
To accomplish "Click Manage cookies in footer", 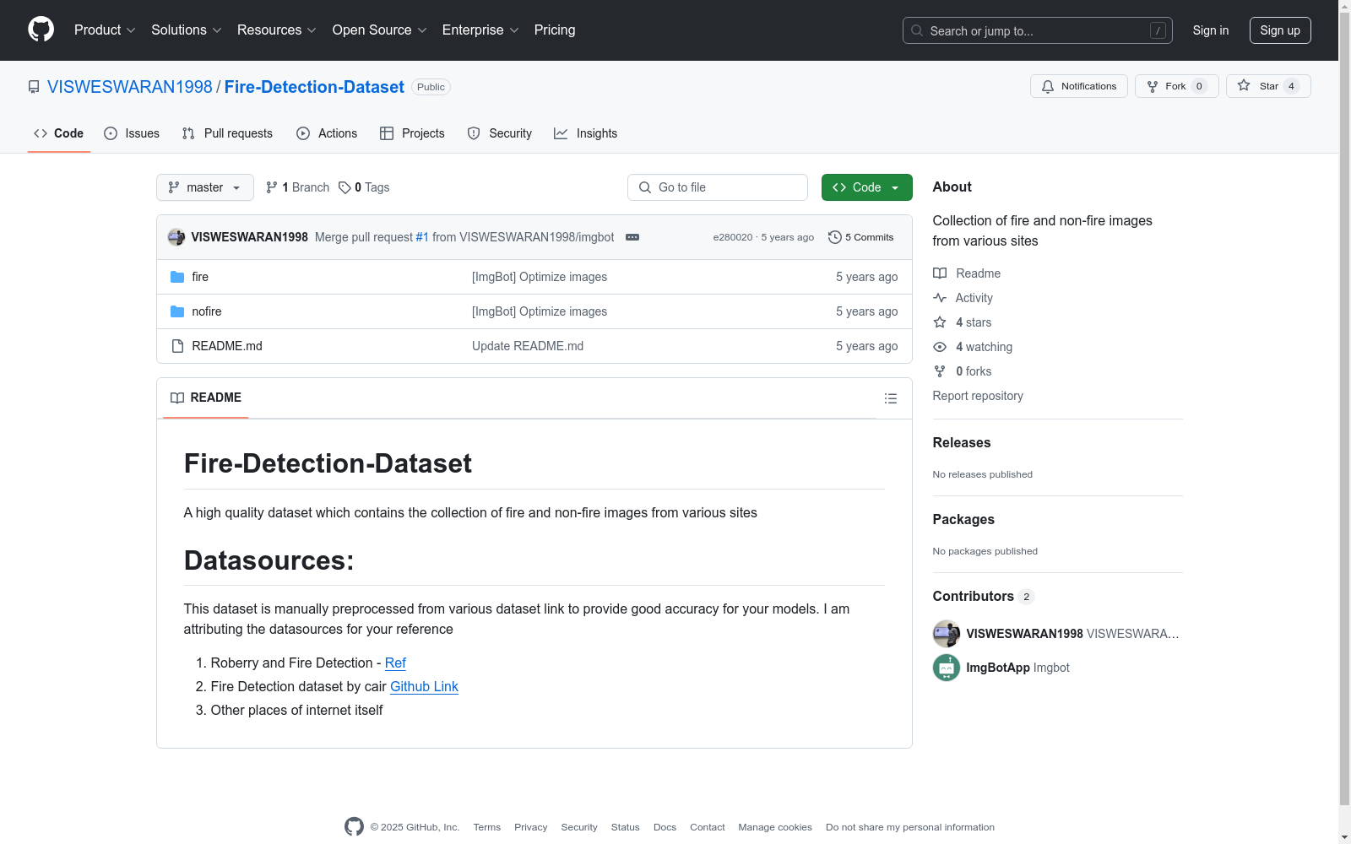I will pyautogui.click(x=775, y=827).
